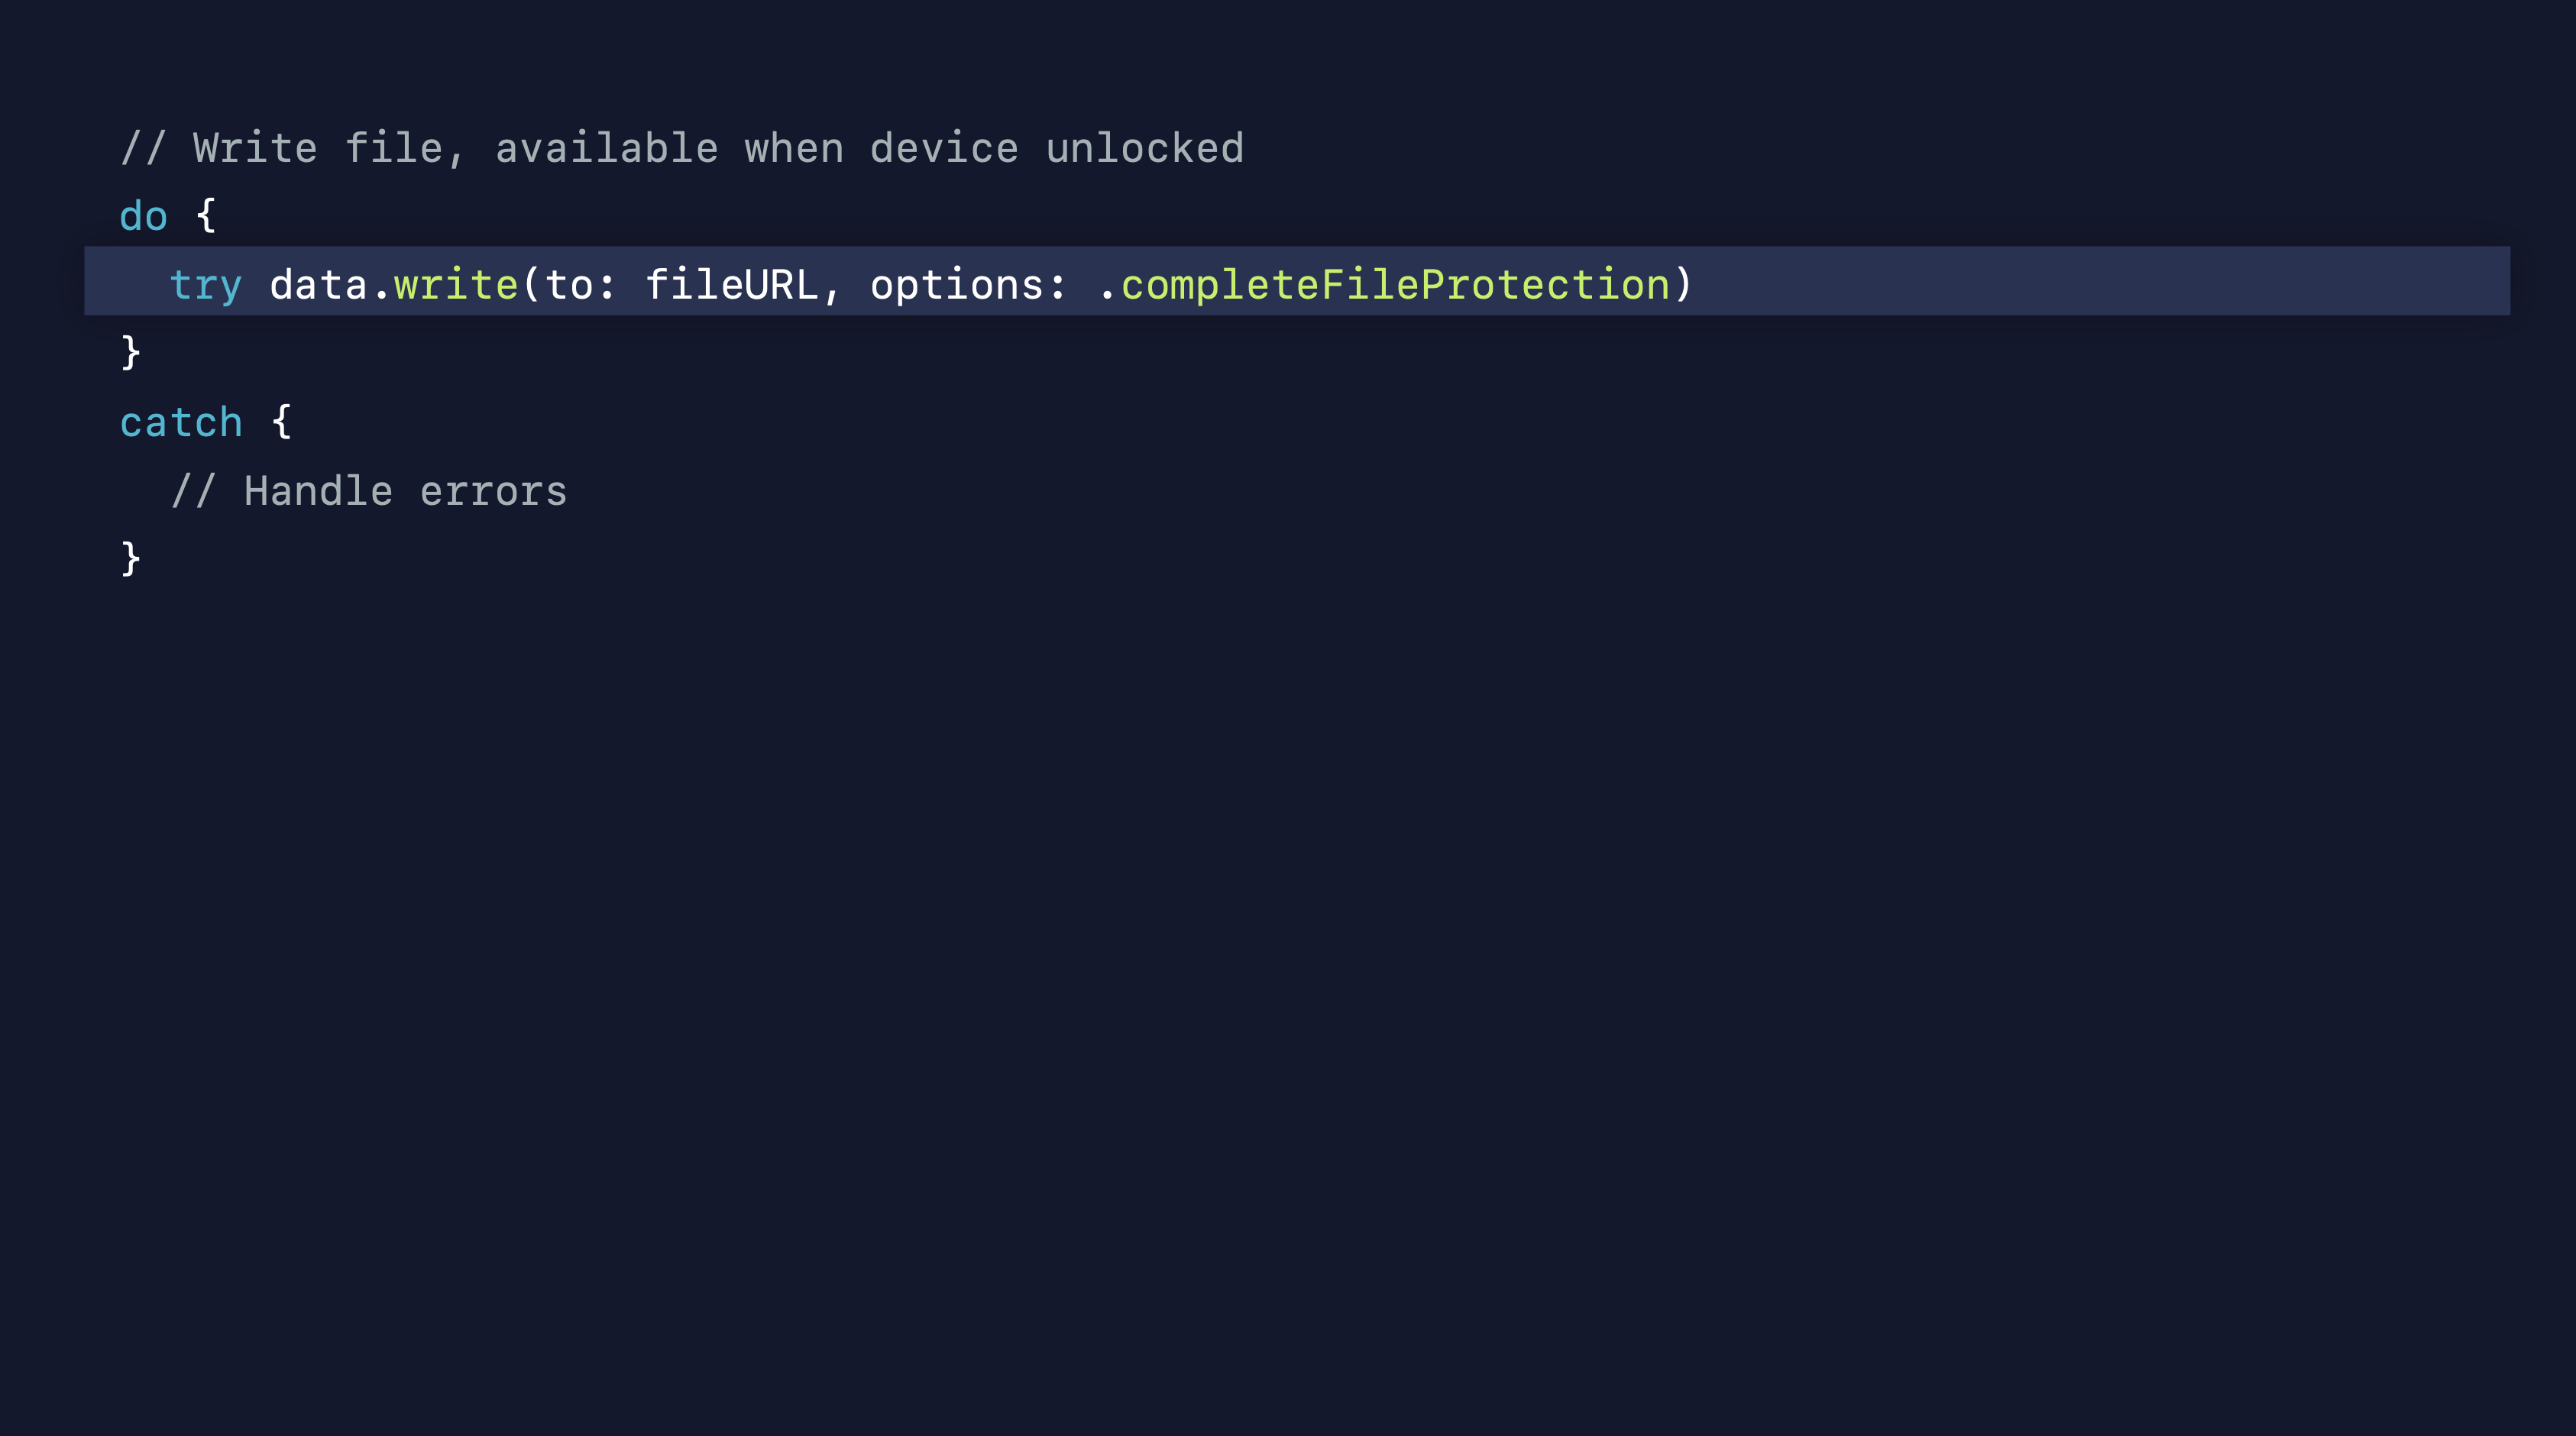Image resolution: width=2576 pixels, height=1436 pixels.
Task: Click the 'Write file' comment line
Action: [682, 148]
